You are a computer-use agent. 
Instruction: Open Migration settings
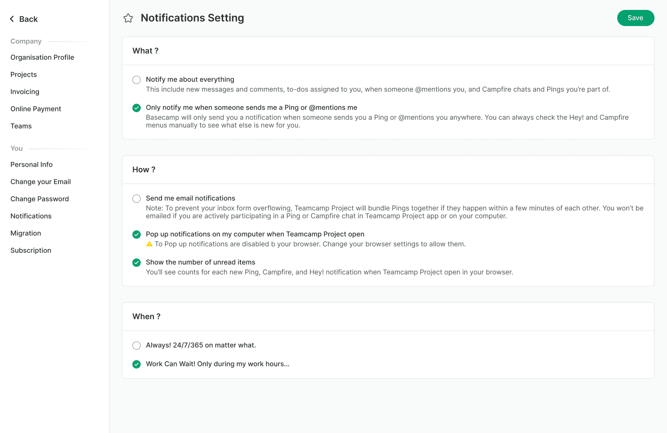point(26,233)
